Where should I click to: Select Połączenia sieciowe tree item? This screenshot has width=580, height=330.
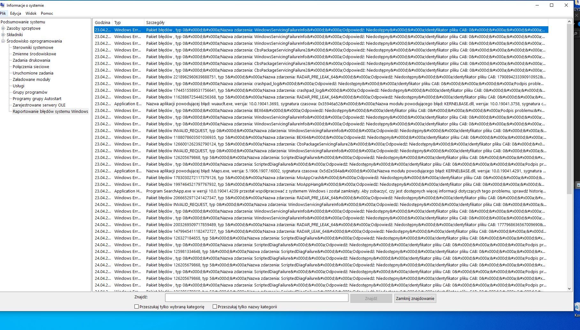coord(31,67)
